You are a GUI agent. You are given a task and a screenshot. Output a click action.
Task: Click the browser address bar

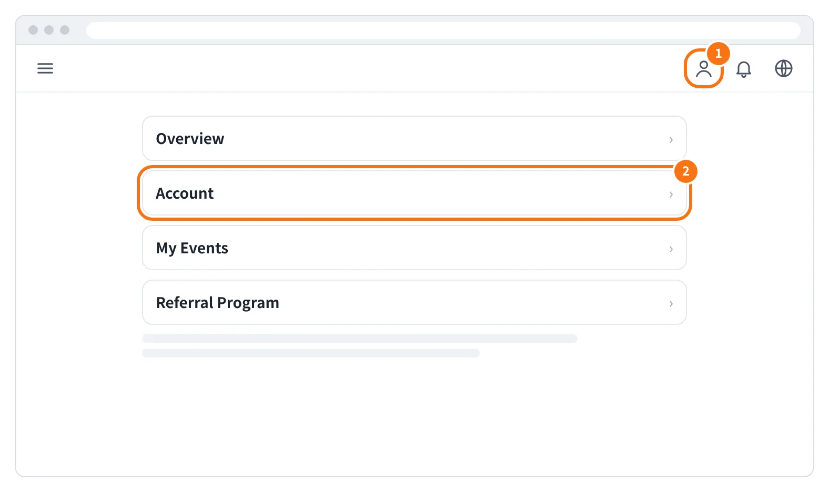tap(443, 30)
